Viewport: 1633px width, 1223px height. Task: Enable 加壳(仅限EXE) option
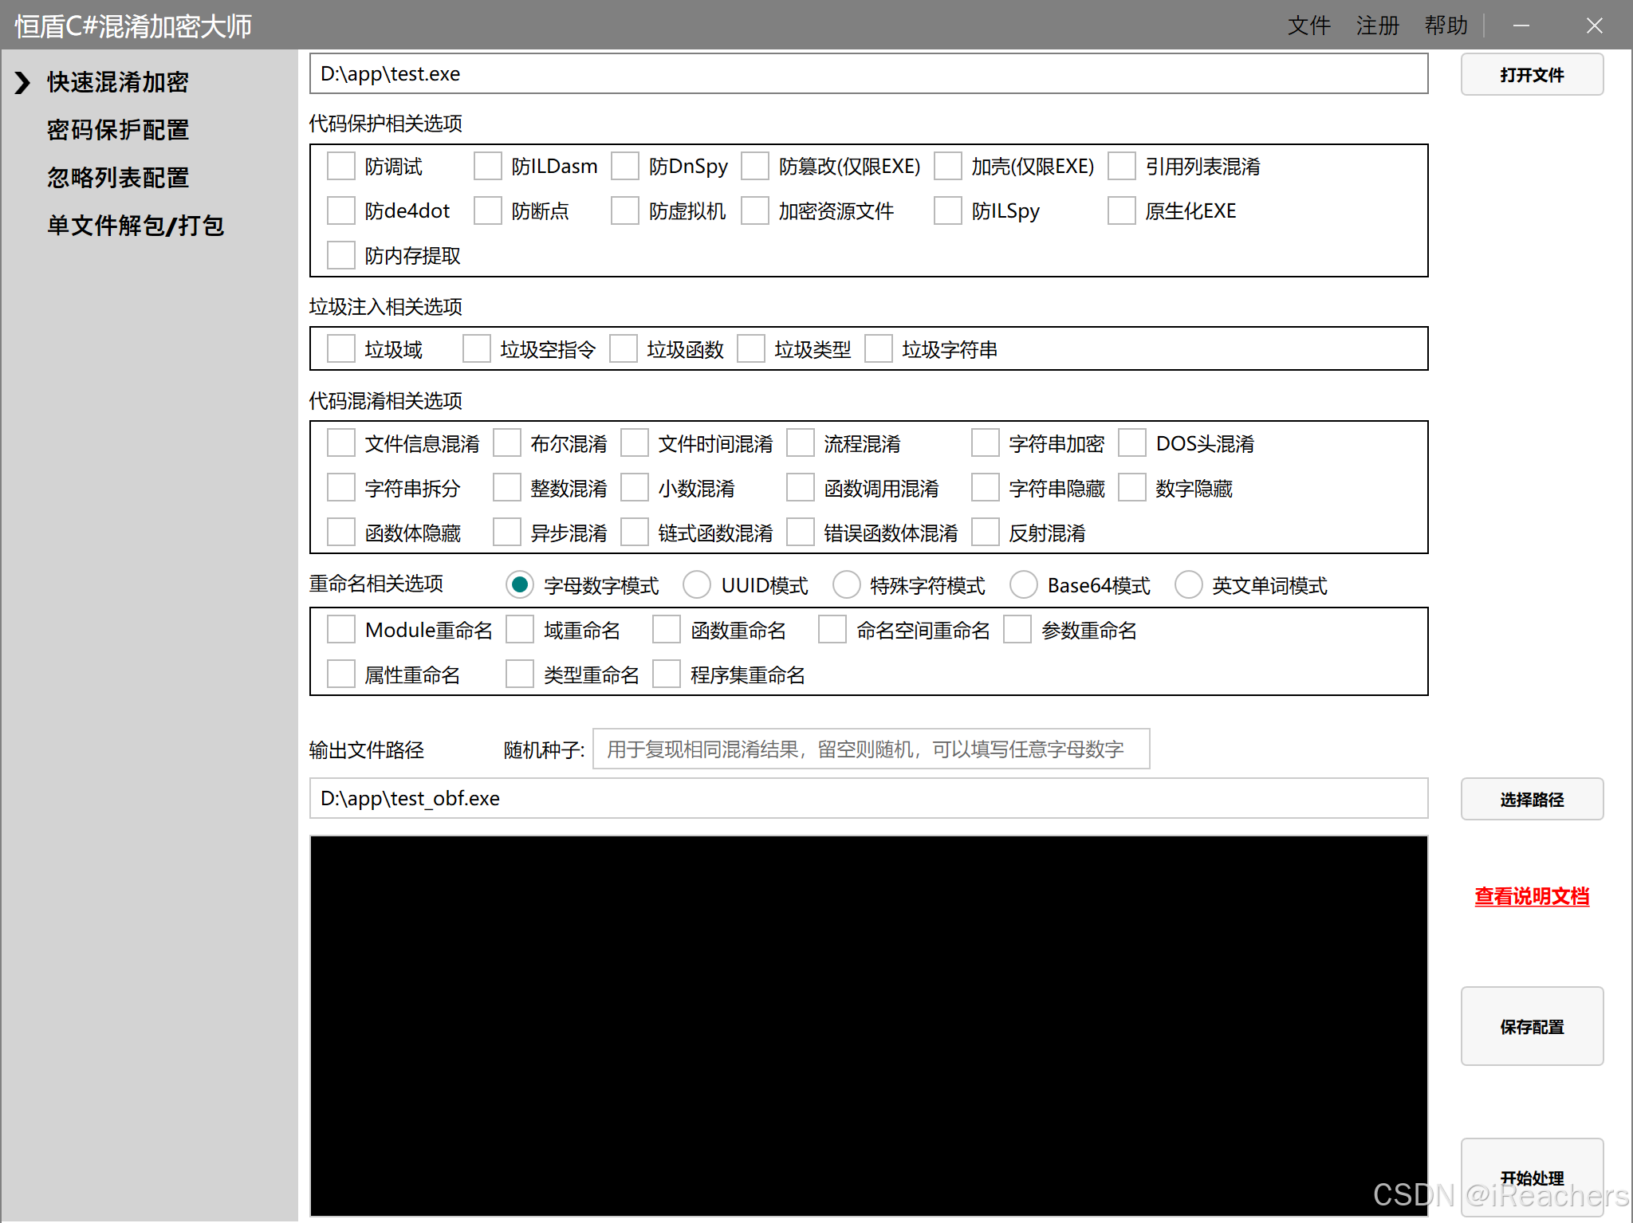pyautogui.click(x=948, y=167)
